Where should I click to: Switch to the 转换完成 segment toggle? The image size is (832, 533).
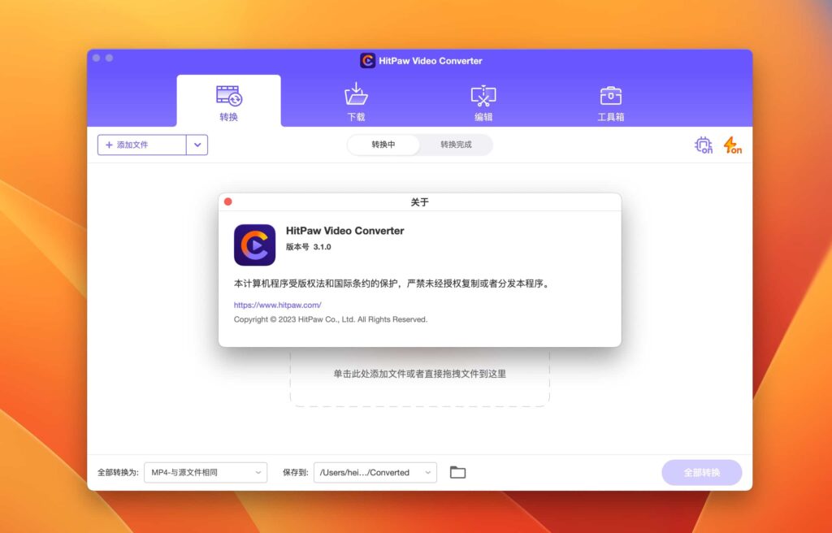pyautogui.click(x=457, y=144)
